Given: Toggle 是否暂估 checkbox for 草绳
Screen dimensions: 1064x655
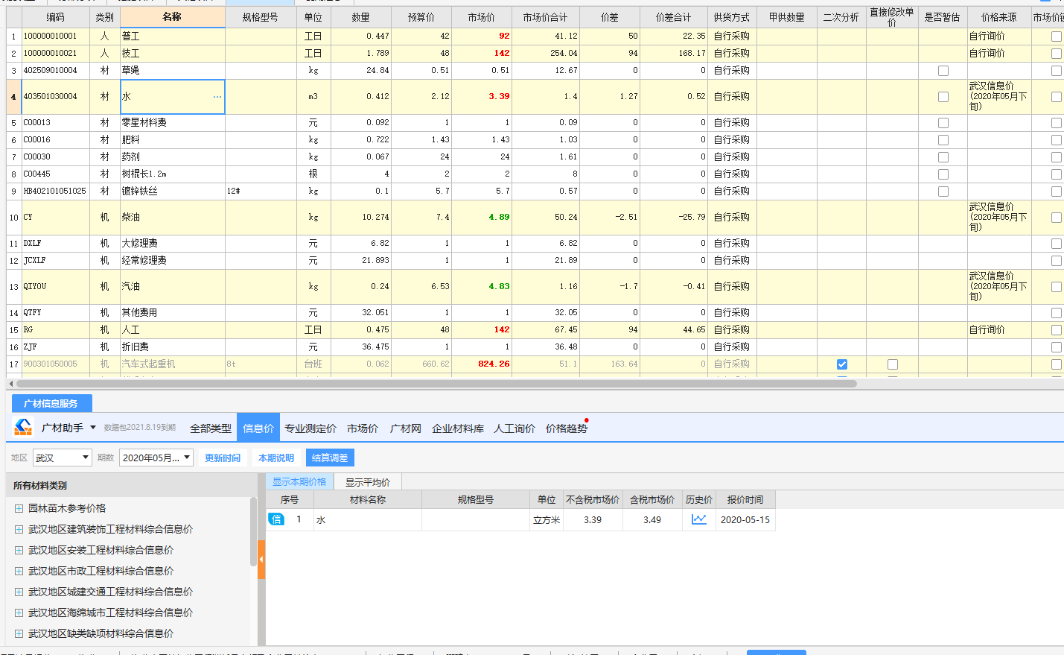Looking at the screenshot, I should [x=943, y=71].
